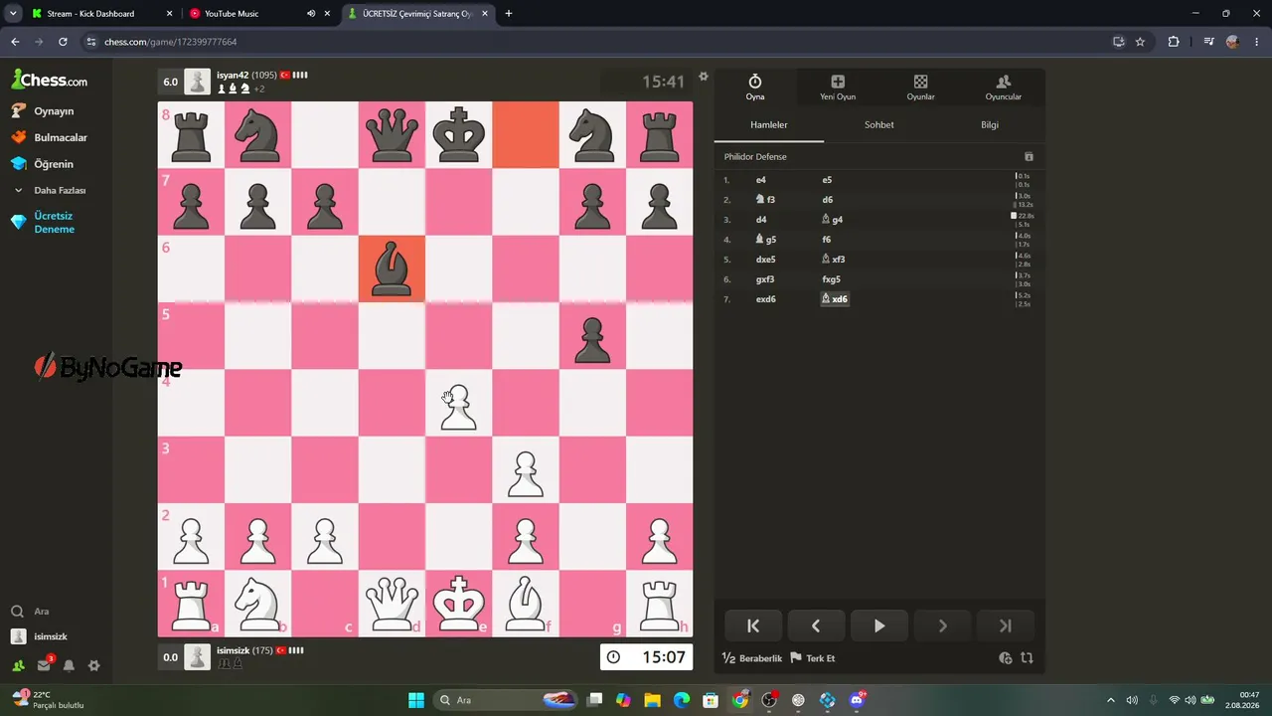Open notifications bell icon in sidebar

point(69,665)
